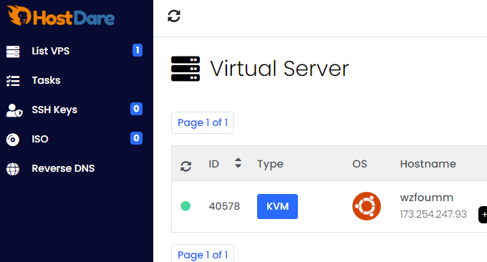Click IP address 173.254.247.93

click(433, 214)
